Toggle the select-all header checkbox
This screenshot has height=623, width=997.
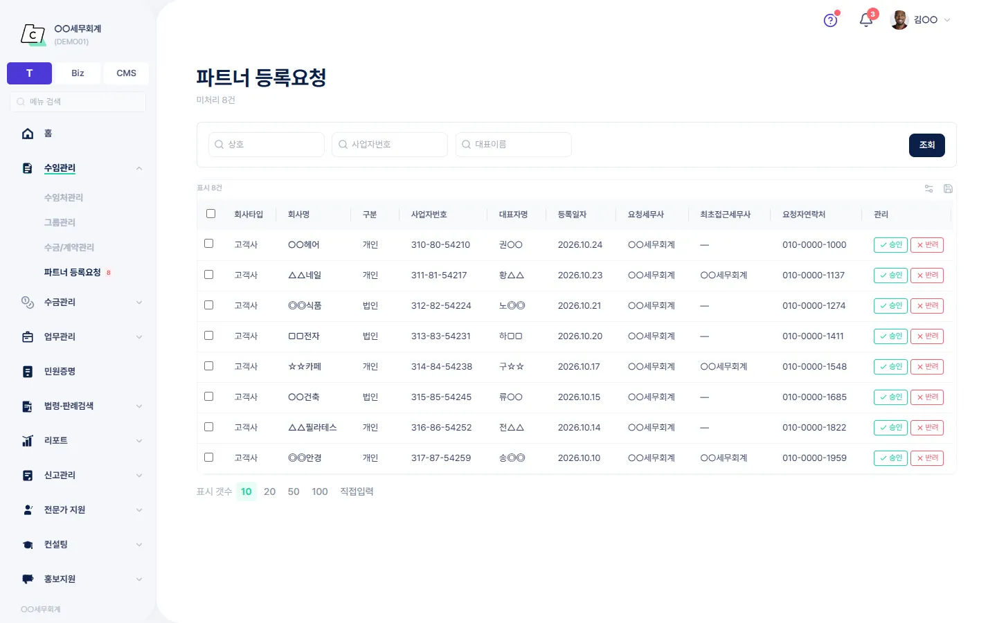point(211,214)
